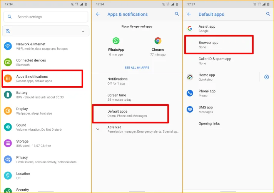Go back from Default apps screen

189,14
